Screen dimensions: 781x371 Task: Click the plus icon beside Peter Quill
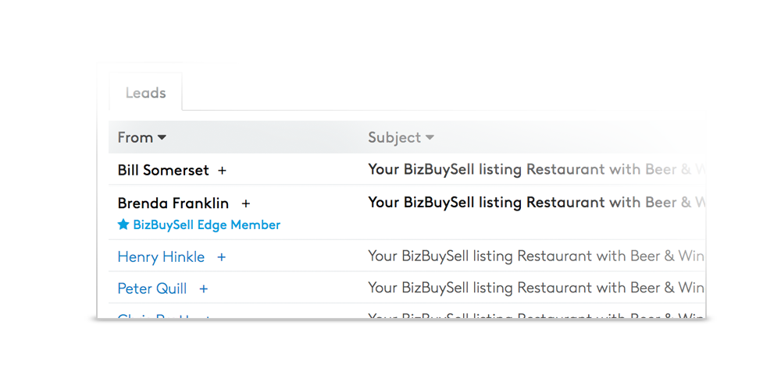click(204, 289)
